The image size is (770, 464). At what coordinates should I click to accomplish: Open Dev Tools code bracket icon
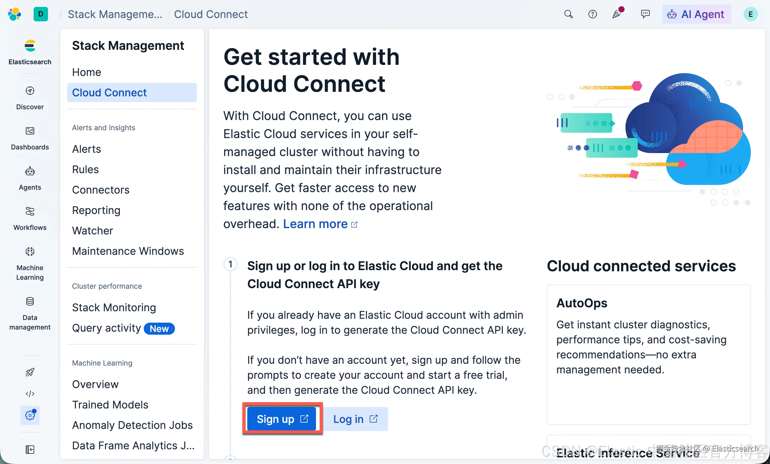pyautogui.click(x=30, y=394)
